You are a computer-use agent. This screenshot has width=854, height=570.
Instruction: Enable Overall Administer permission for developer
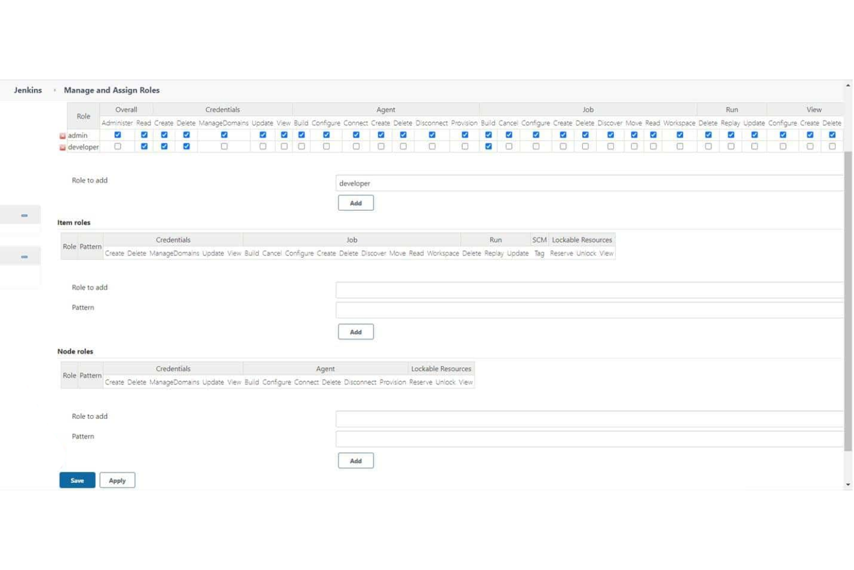pos(118,146)
